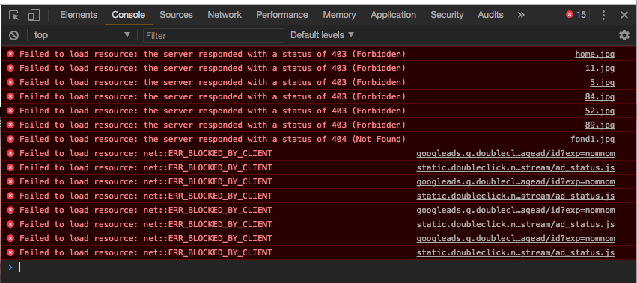
Task: Activate the inspect element picker icon
Action: click(13, 16)
